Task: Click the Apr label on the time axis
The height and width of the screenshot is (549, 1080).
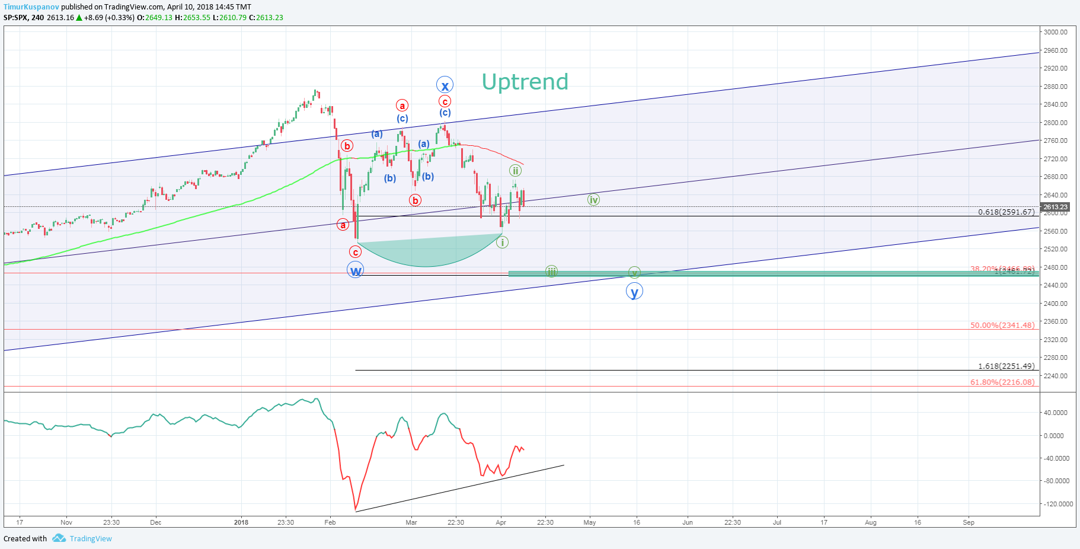Action: coord(501,522)
